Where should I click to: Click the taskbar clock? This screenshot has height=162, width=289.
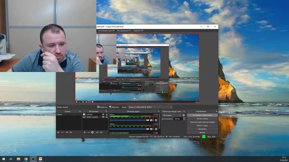284,159
